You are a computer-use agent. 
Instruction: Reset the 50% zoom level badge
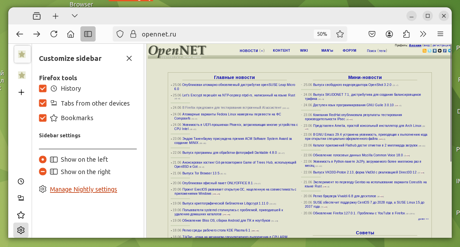322,34
